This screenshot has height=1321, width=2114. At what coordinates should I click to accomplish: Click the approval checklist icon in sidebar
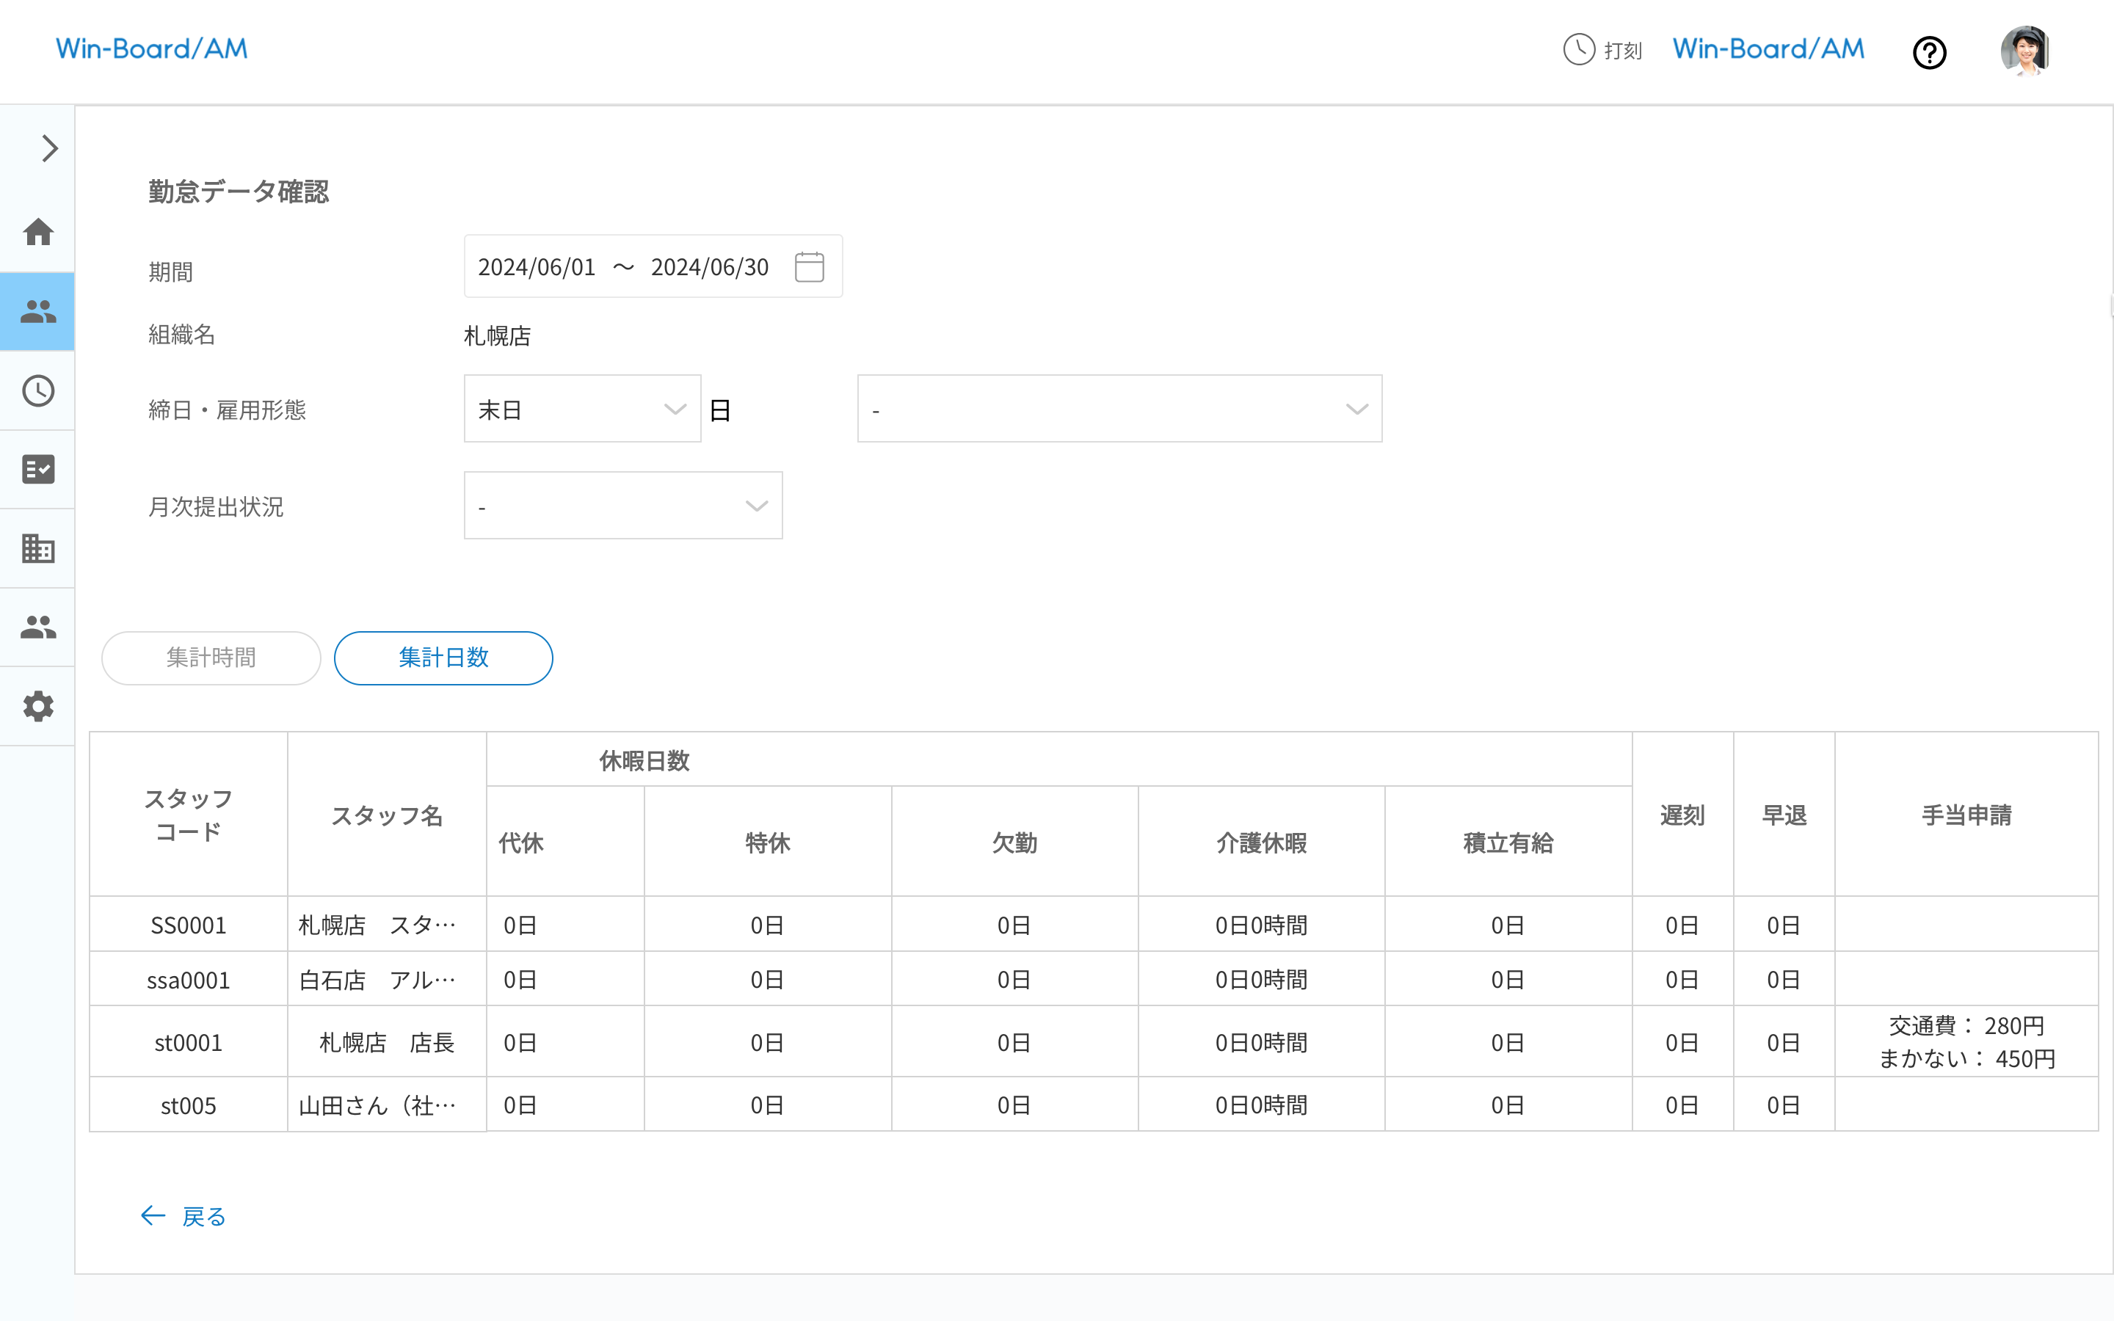37,470
